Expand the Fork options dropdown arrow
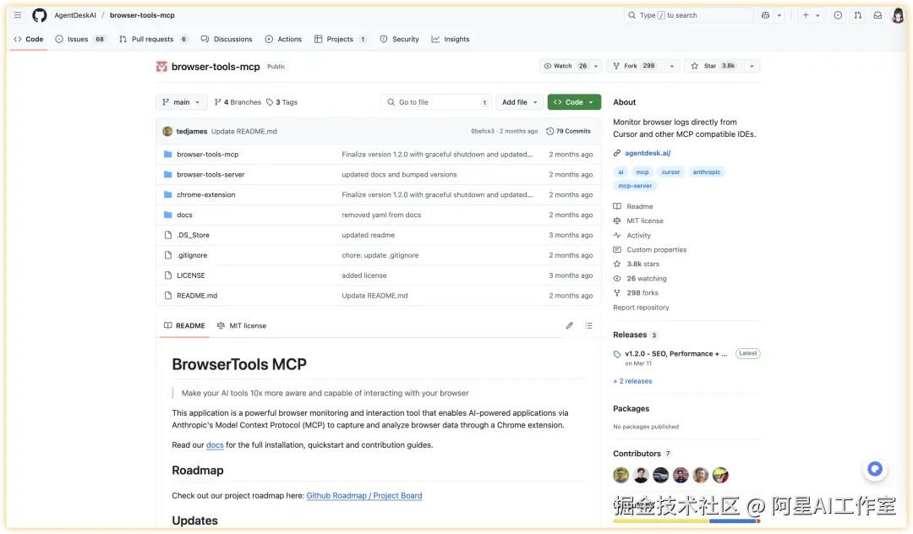Image resolution: width=913 pixels, height=534 pixels. [x=672, y=66]
